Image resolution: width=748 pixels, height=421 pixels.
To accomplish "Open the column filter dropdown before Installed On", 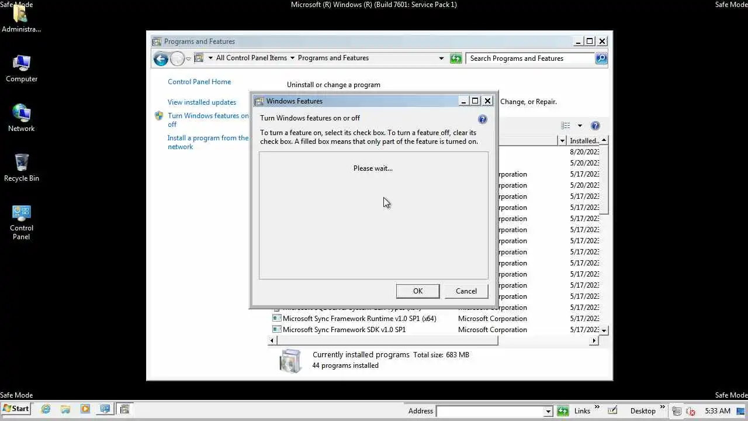I will coord(562,141).
